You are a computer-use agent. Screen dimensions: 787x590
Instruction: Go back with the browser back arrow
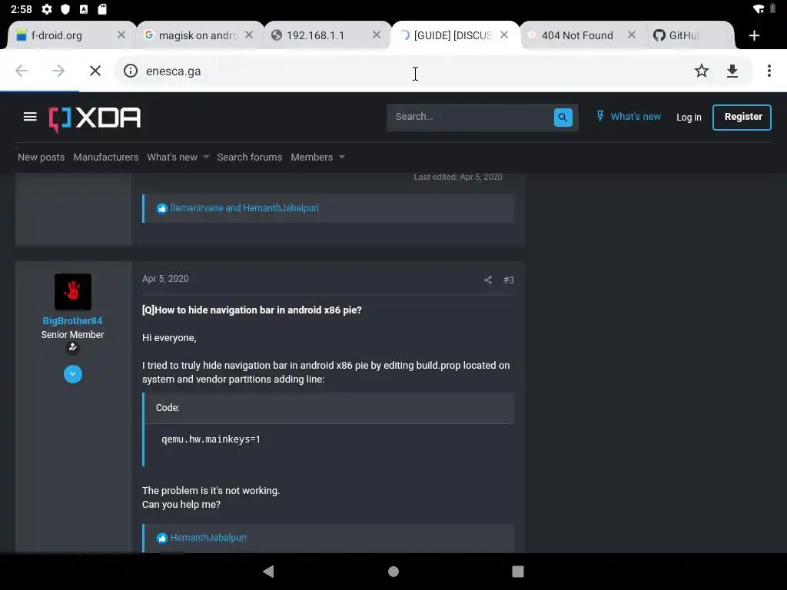tap(22, 71)
